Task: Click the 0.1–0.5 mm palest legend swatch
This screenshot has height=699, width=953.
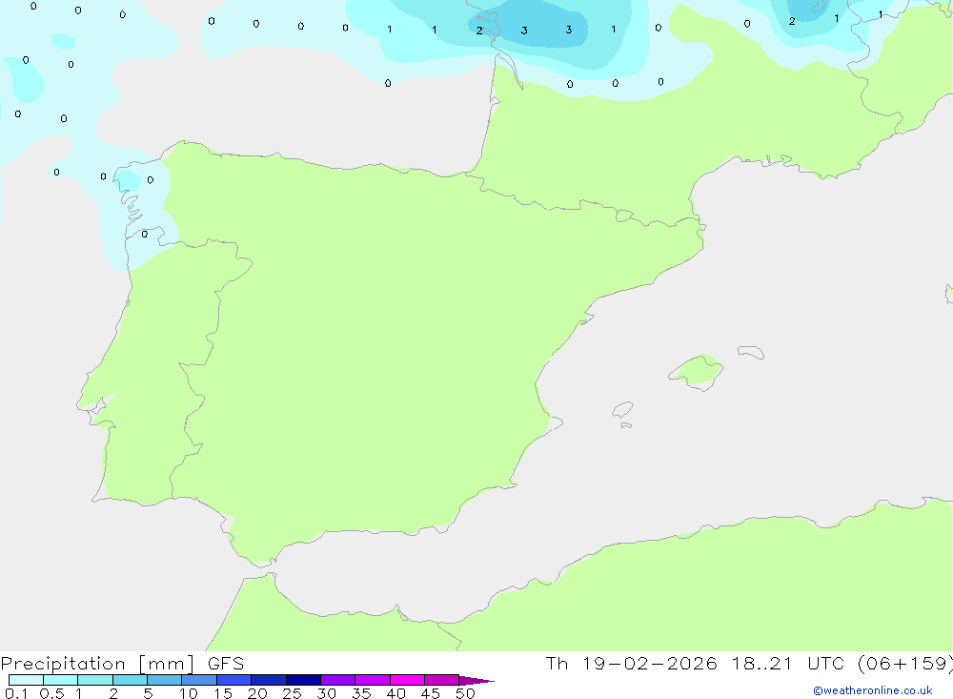Action: pyautogui.click(x=26, y=680)
